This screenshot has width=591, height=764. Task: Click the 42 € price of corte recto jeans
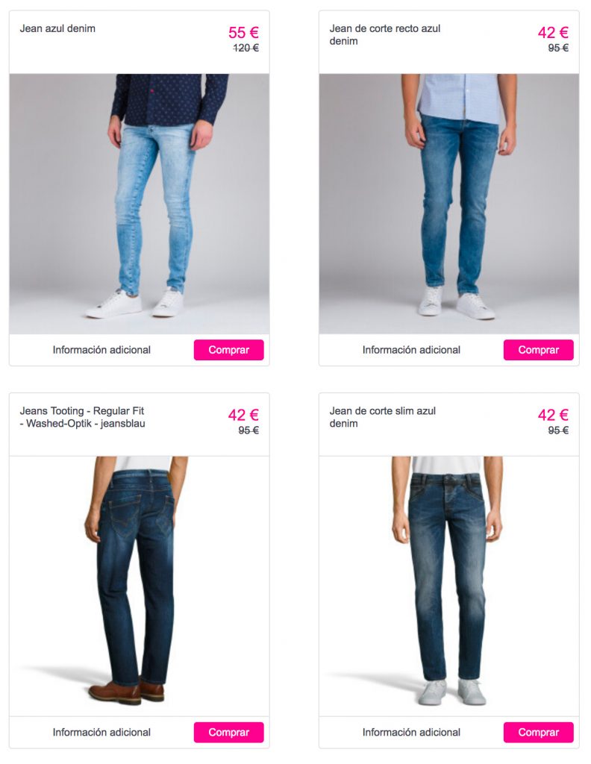(x=553, y=33)
